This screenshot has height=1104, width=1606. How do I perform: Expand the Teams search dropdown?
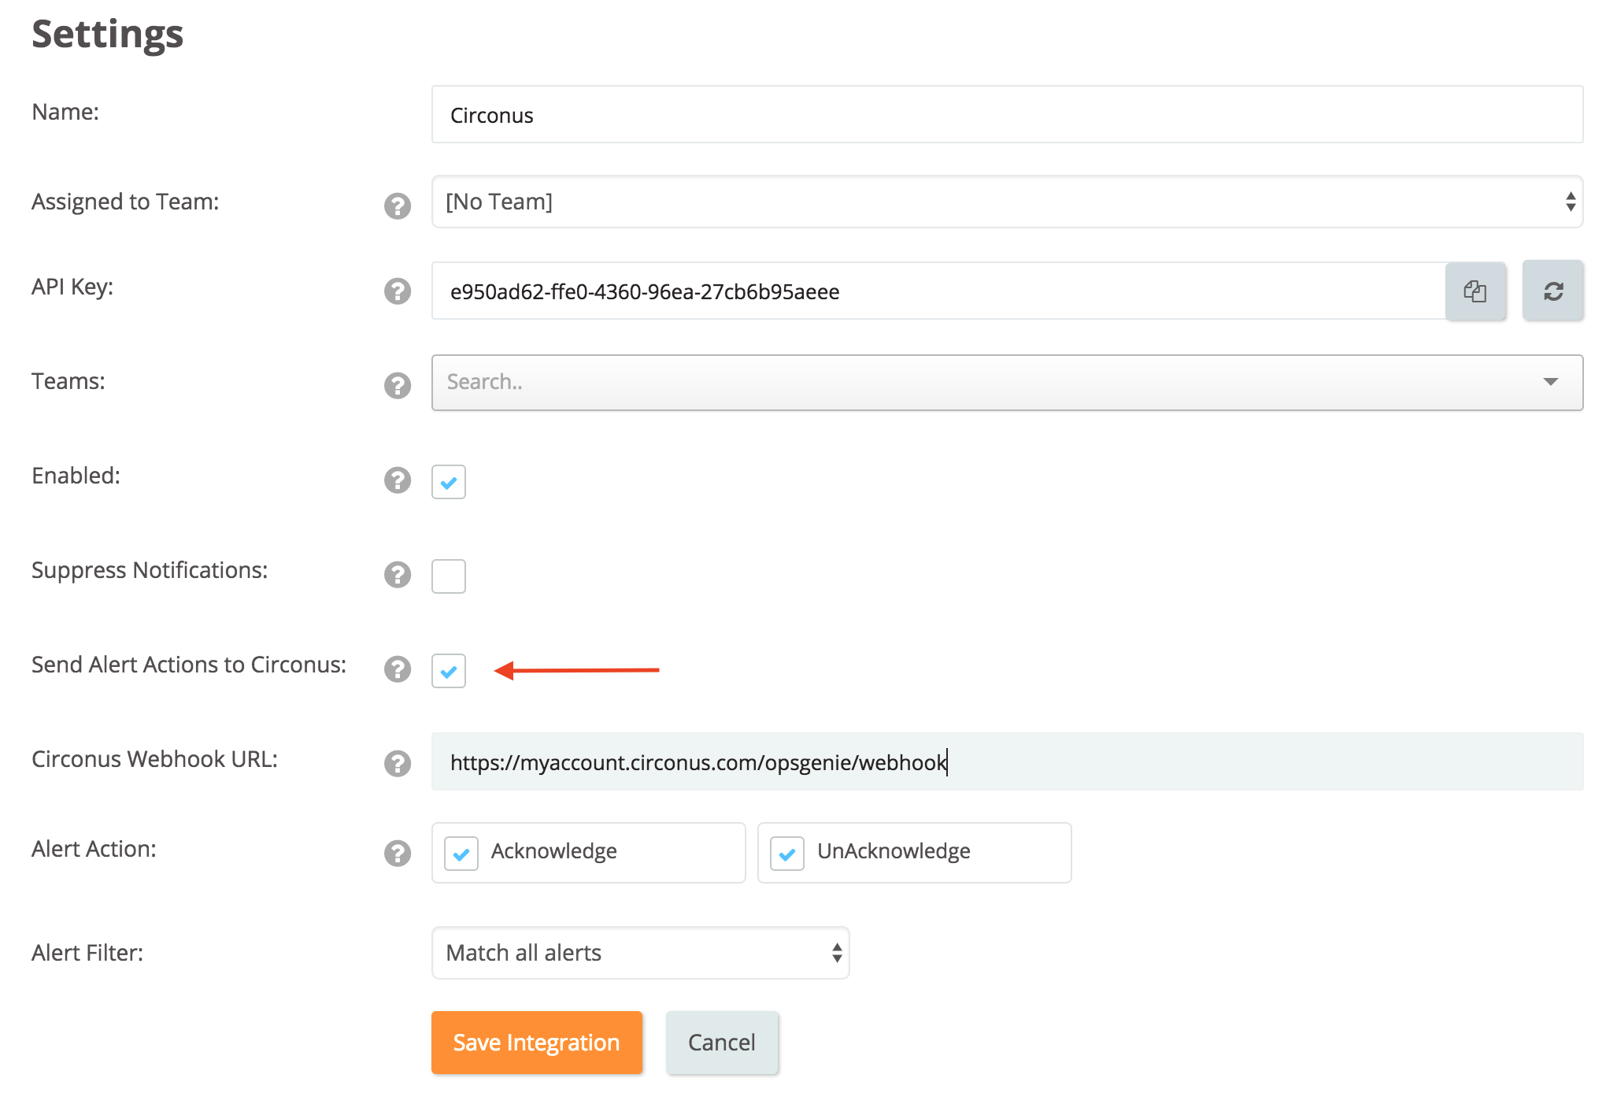coord(1549,383)
